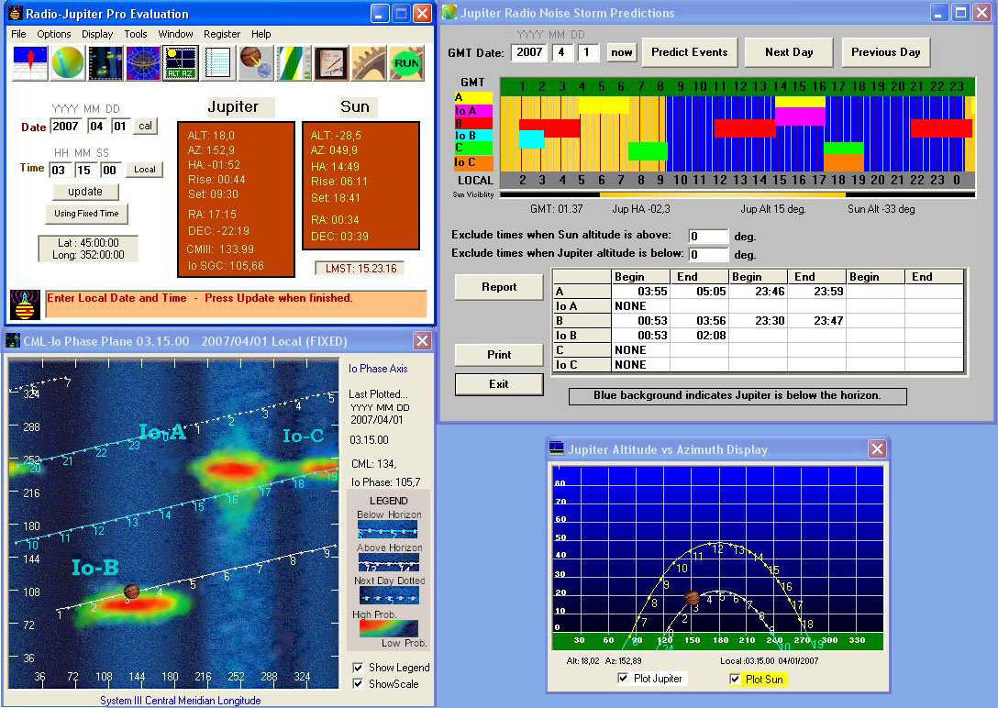Click the red B legend color swatch

pyautogui.click(x=473, y=124)
